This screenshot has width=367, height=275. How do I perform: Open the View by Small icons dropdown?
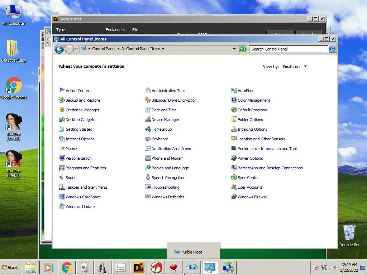295,67
